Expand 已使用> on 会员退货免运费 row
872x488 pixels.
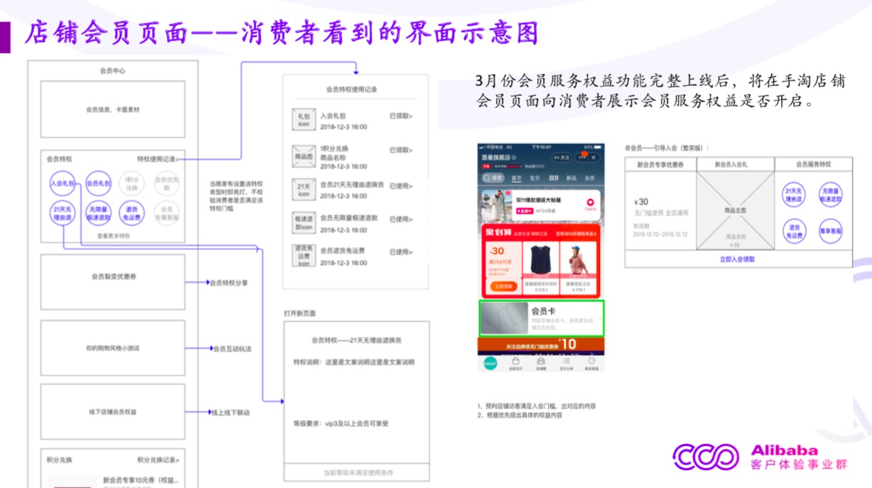[x=401, y=251]
